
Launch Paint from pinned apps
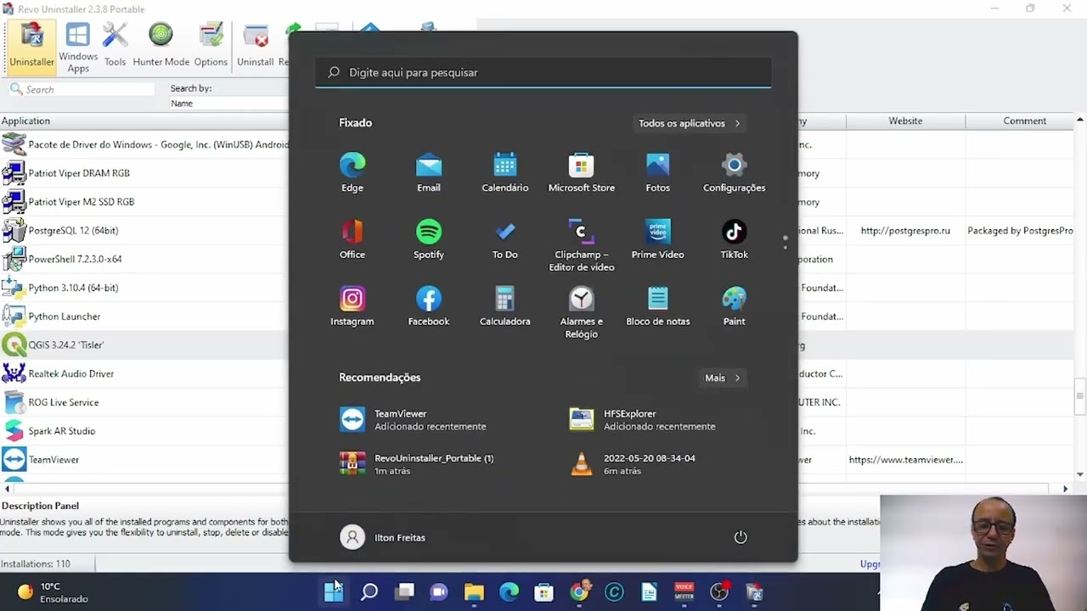734,306
